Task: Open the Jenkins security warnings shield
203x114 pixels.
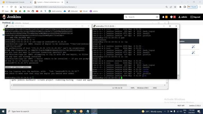Action: click(x=171, y=17)
